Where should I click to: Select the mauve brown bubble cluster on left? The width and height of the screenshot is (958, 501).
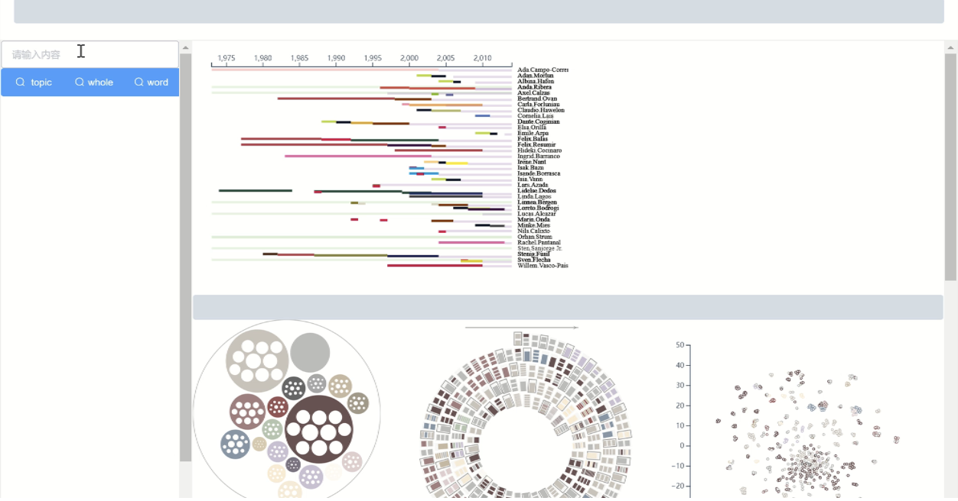click(x=247, y=412)
